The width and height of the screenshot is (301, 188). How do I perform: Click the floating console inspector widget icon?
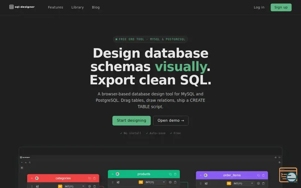click(x=288, y=175)
